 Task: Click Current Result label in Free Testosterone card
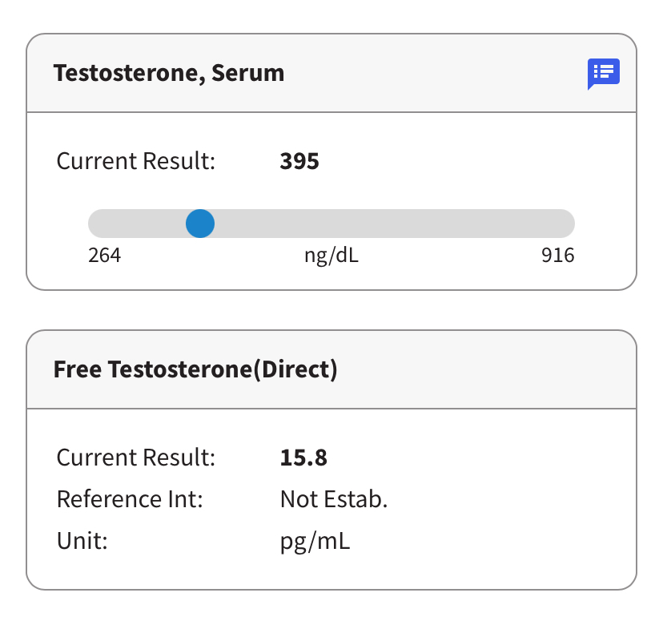pyautogui.click(x=136, y=458)
